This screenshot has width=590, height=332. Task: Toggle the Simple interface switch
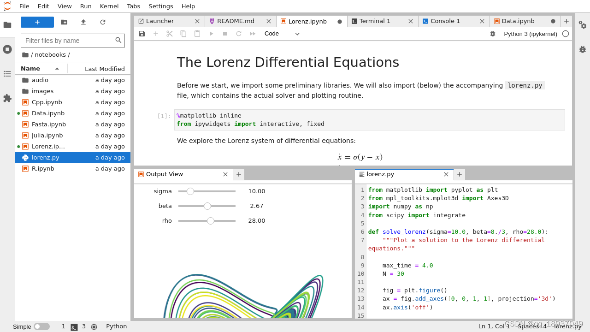click(x=41, y=326)
